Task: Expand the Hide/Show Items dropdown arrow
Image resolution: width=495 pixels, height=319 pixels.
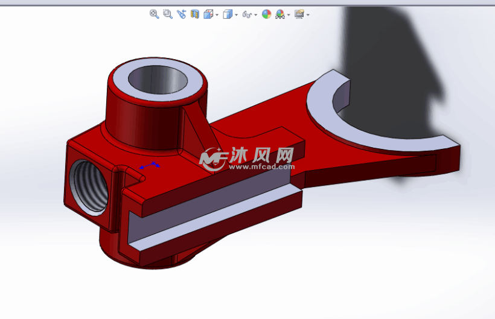Action: (256, 14)
